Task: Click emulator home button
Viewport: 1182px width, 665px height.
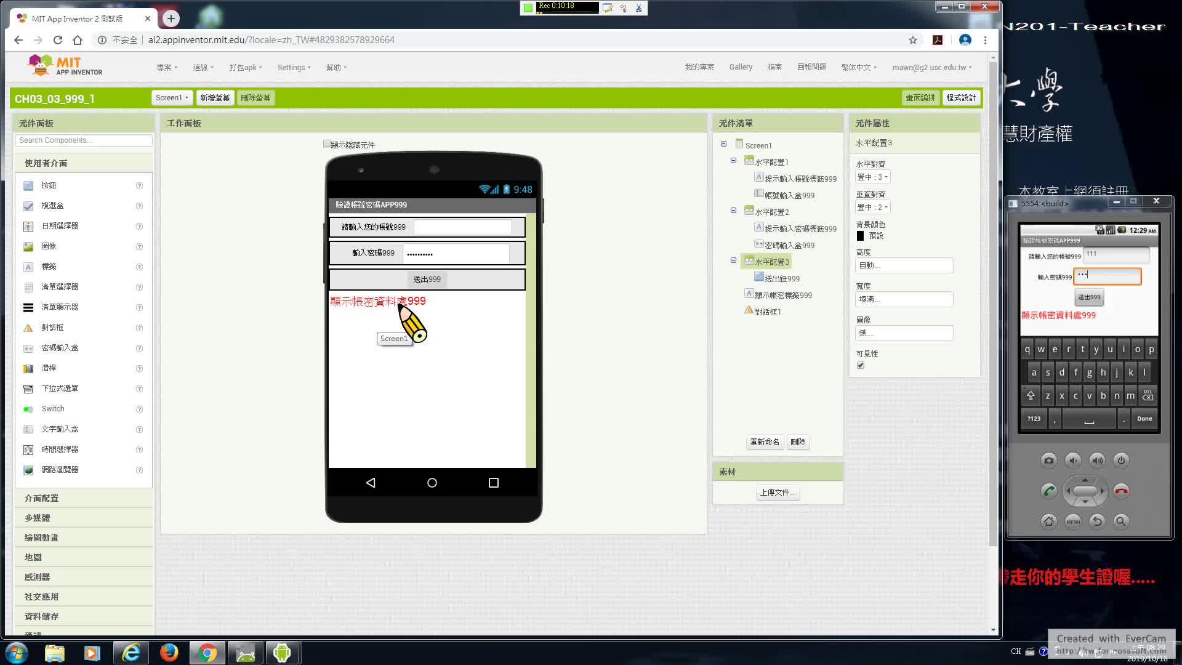Action: tap(1049, 521)
